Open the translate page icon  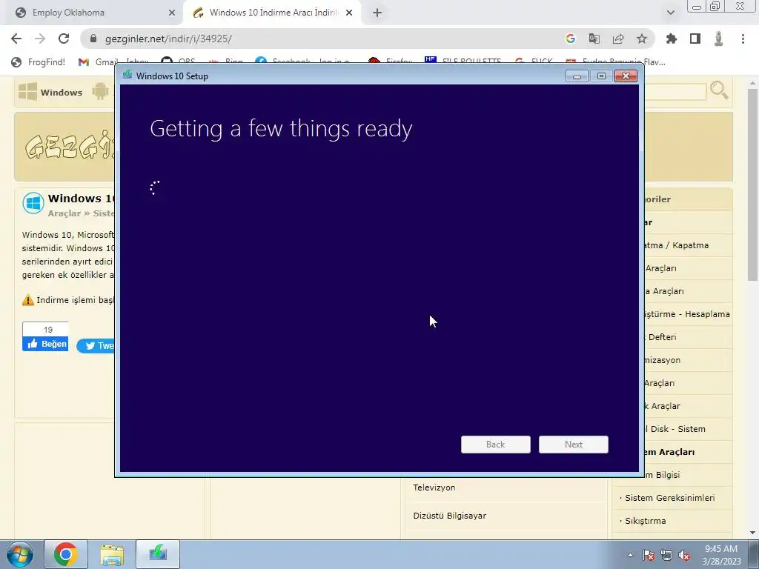pos(594,39)
